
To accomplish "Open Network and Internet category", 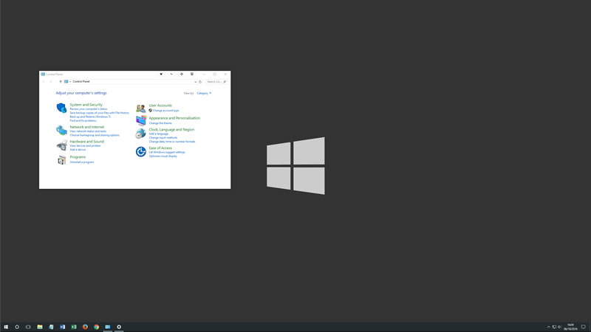I will tap(86, 127).
